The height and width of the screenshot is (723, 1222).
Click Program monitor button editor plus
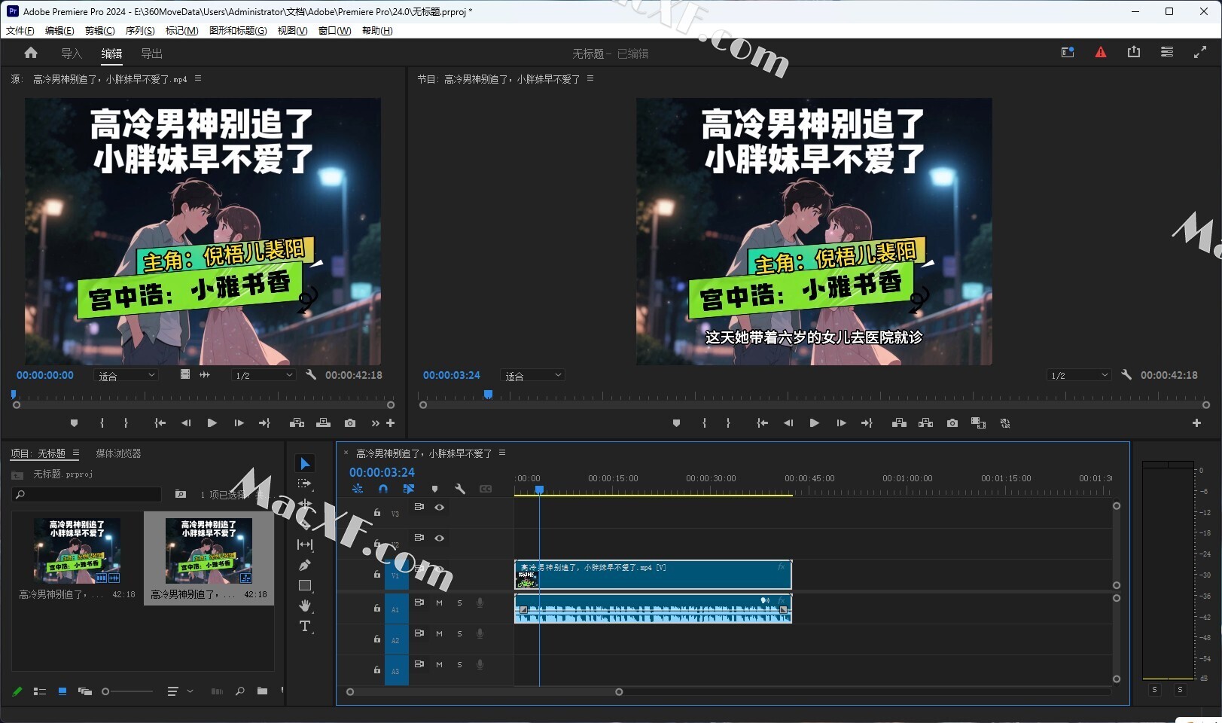[x=1196, y=423]
